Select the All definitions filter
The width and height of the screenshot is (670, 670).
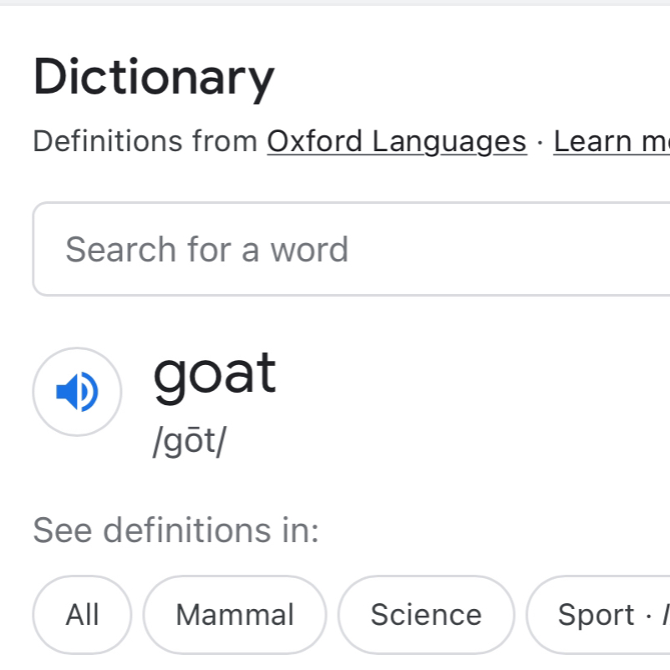point(82,615)
